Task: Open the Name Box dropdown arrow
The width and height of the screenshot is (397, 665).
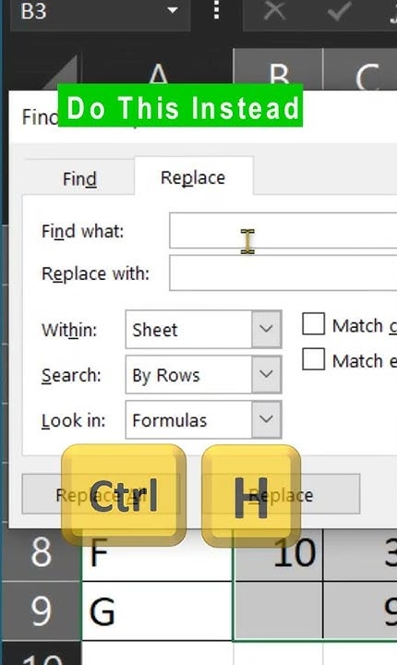Action: [173, 10]
